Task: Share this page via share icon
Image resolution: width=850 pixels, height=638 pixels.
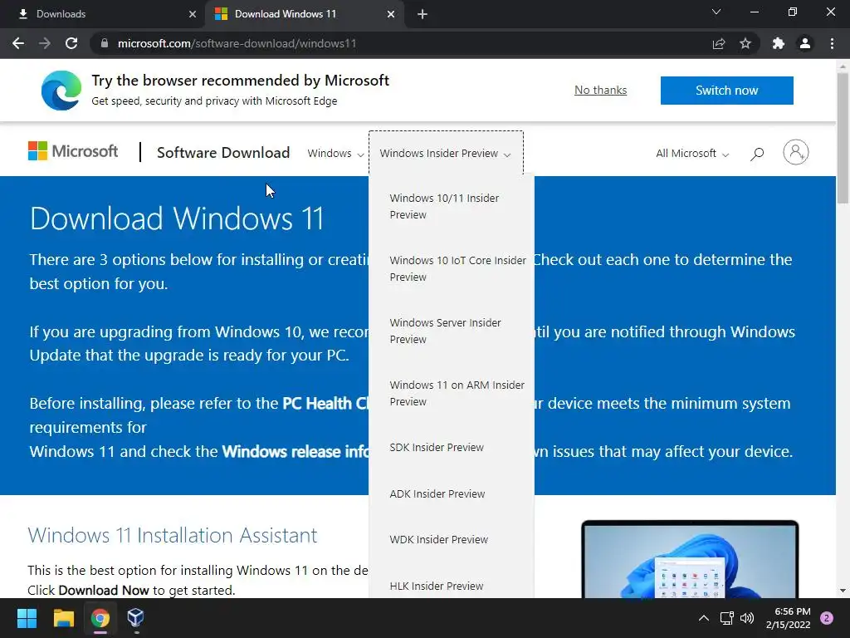Action: 719,43
